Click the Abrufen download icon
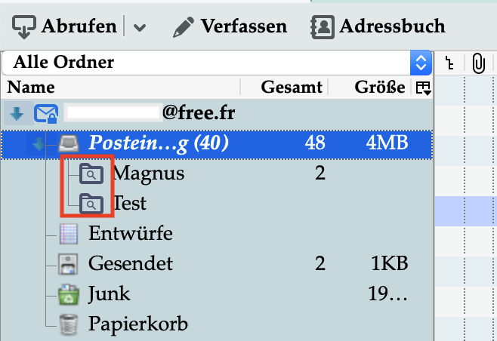Viewport: 497px width, 341px height. pos(26,26)
